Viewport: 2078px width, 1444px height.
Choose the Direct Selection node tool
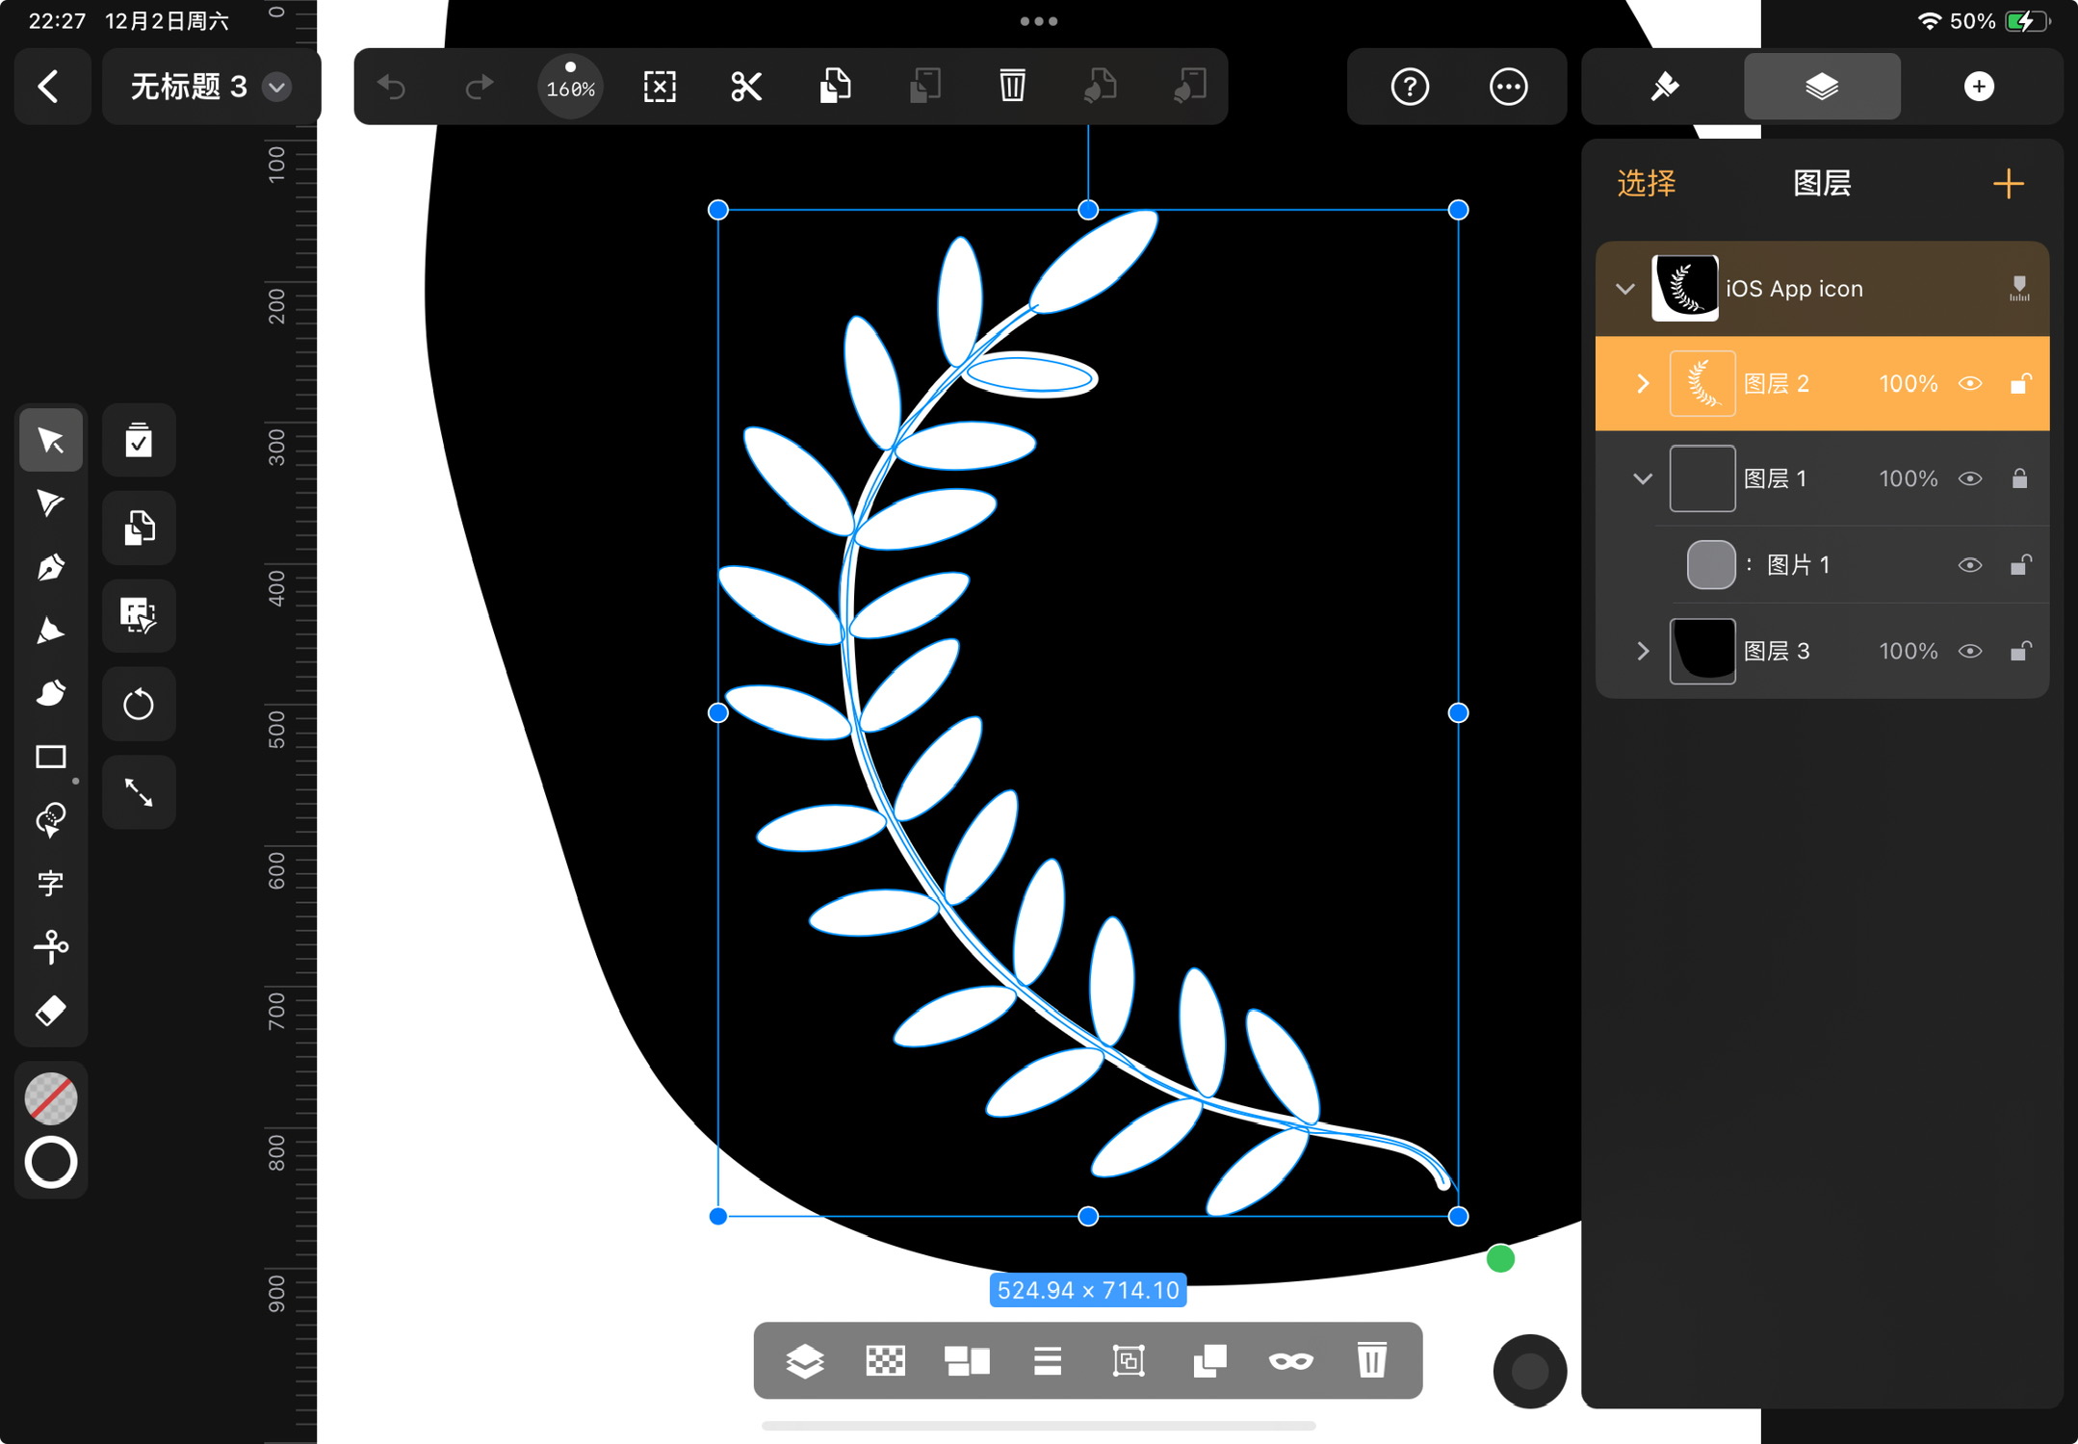coord(50,503)
